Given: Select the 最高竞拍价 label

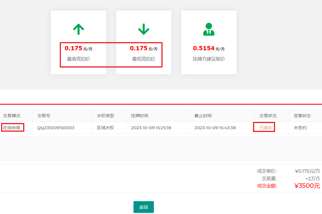Looking at the screenshot, I should click(x=78, y=59).
